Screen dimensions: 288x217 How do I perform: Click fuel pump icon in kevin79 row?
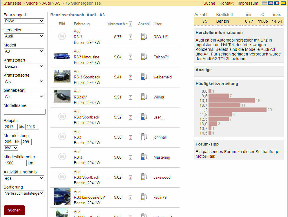[x=144, y=197]
